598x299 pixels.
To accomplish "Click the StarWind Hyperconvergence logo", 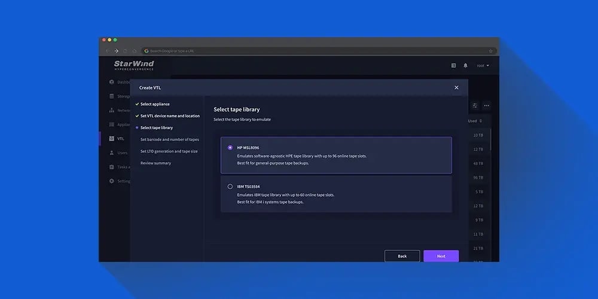I will pos(134,65).
